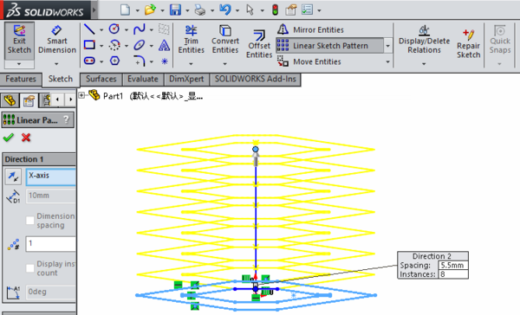The image size is (520, 315).
Task: Open the SOLIDWORKS Add-Ins tab
Action: tap(255, 79)
